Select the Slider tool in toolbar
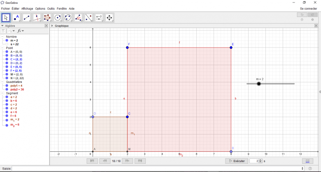The height and width of the screenshot is (172, 321). click(99, 18)
